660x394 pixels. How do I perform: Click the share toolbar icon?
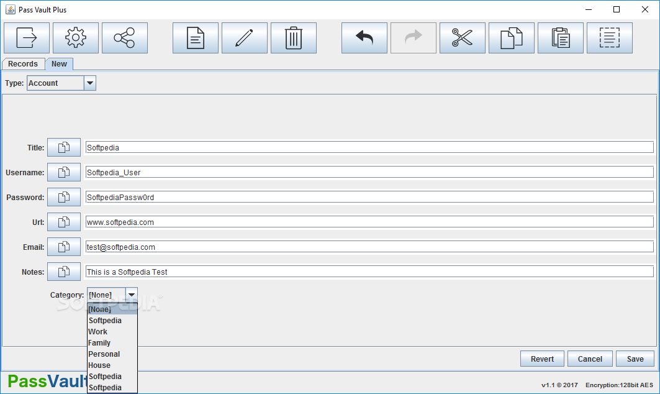(x=125, y=38)
